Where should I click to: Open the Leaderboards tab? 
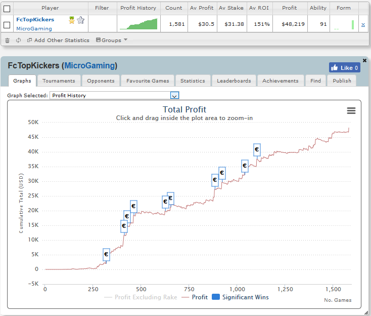234,81
